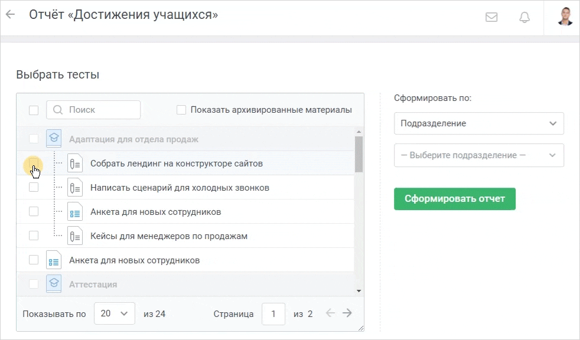Screen dimensions: 580x340
Task: Go to the next page arrow
Action: tap(347, 313)
